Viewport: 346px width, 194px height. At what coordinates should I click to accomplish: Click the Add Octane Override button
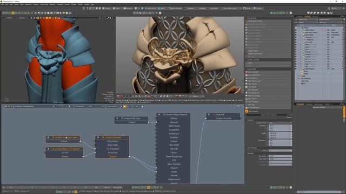click(x=268, y=21)
